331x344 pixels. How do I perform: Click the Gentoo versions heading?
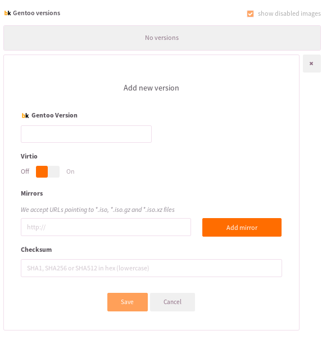tap(37, 13)
